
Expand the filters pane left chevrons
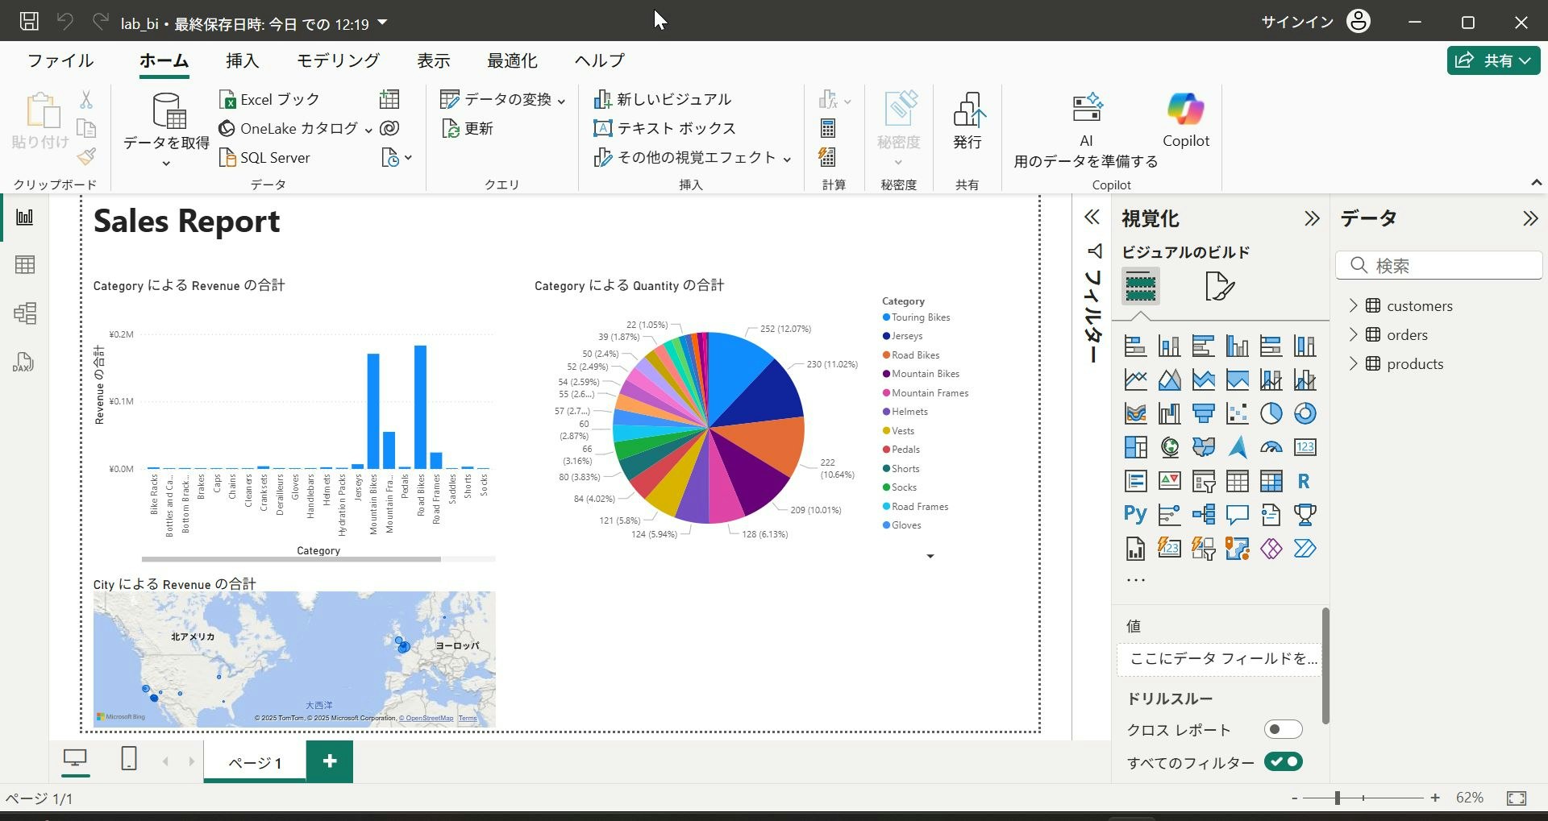(x=1092, y=218)
